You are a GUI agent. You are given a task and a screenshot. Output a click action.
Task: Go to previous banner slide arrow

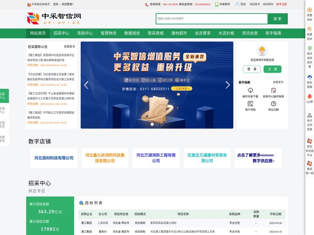click(x=86, y=85)
